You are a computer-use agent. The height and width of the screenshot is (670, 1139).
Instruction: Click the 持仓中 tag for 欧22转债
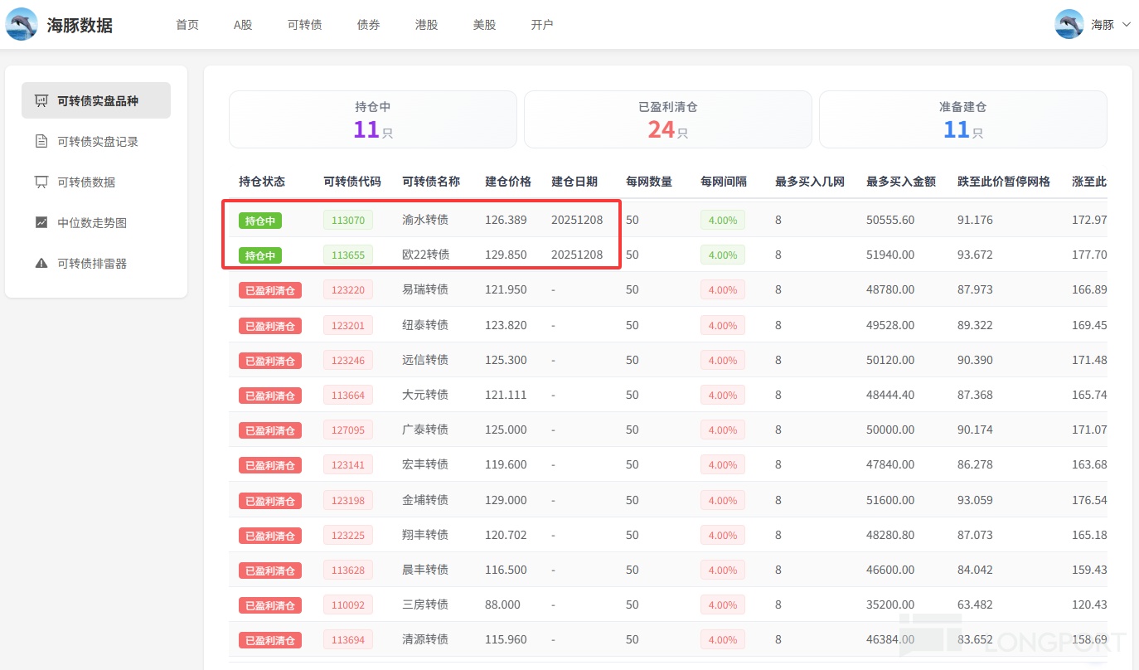pos(259,255)
